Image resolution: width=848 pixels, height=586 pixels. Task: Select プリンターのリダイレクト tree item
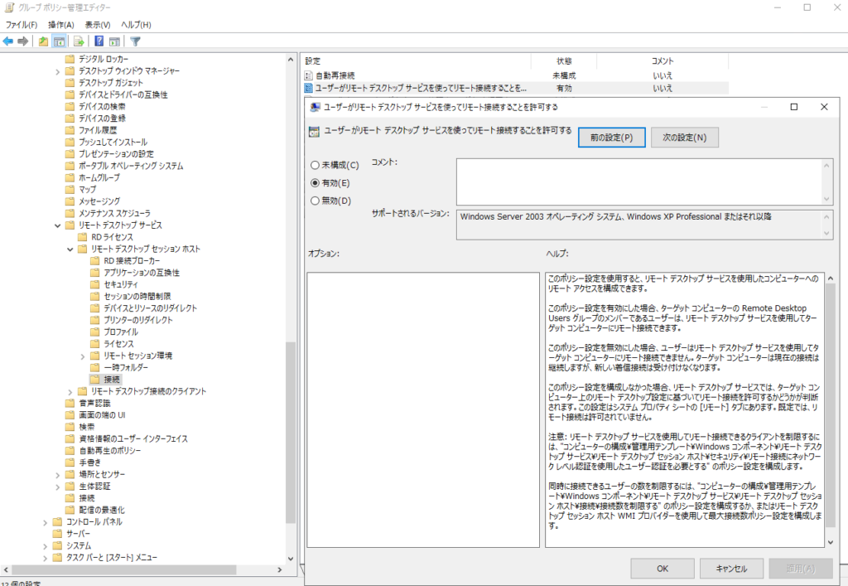click(x=138, y=320)
